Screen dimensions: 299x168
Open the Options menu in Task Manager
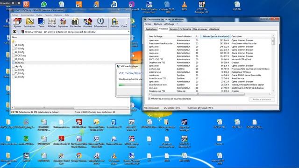pyautogui.click(x=158, y=24)
